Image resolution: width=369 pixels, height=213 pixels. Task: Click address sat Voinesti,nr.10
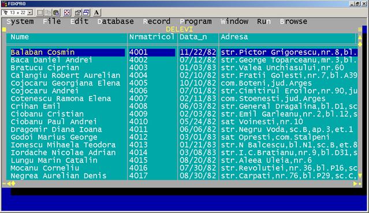(262, 122)
